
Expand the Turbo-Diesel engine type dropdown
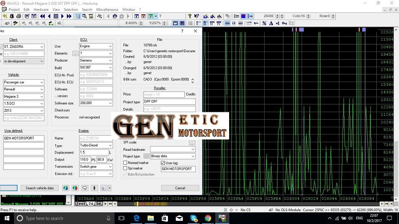(95, 145)
